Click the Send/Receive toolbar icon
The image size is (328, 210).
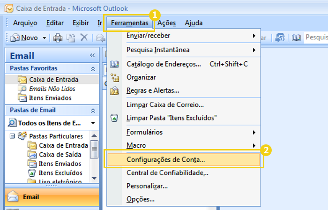[x=280, y=38]
